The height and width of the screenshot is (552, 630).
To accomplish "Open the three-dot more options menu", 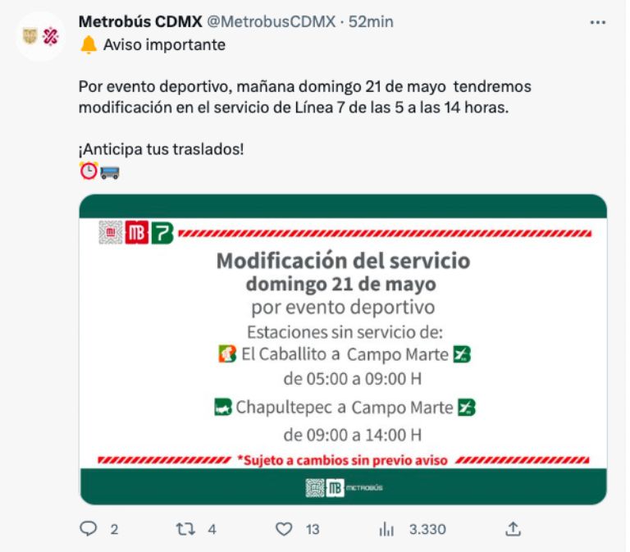I will 597,22.
